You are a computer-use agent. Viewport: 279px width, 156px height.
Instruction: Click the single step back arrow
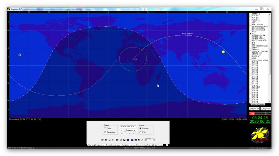click(x=126, y=133)
